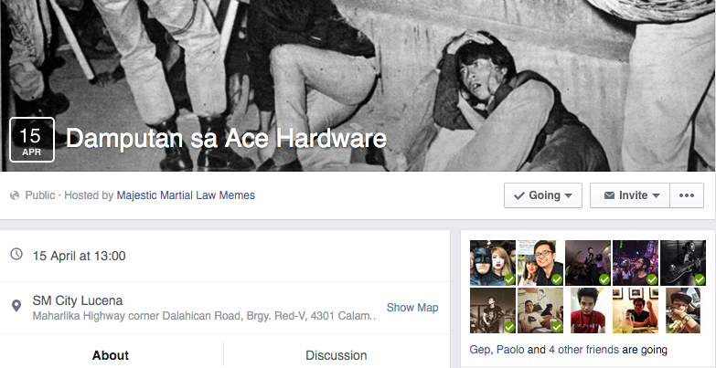
Task: Open the SM City Lucena venue link
Action: pos(78,300)
